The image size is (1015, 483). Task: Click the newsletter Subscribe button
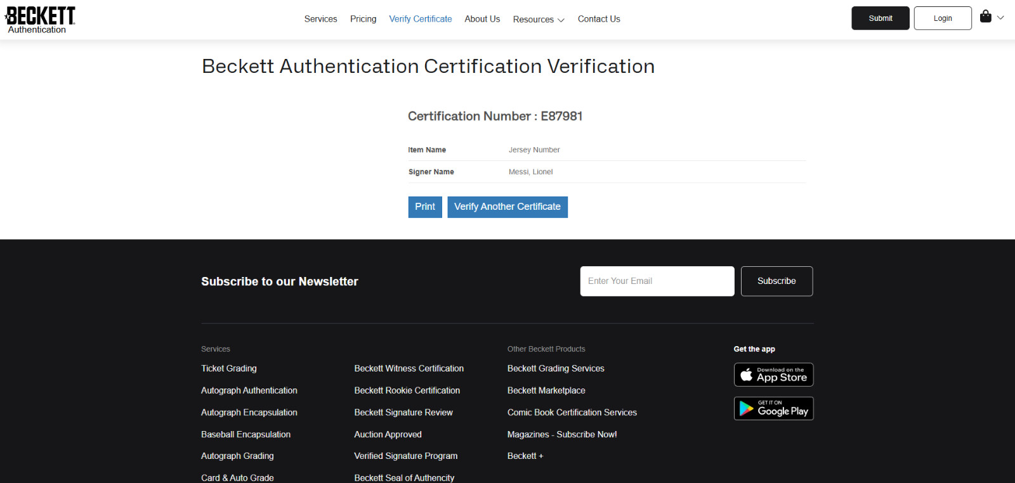(x=776, y=281)
